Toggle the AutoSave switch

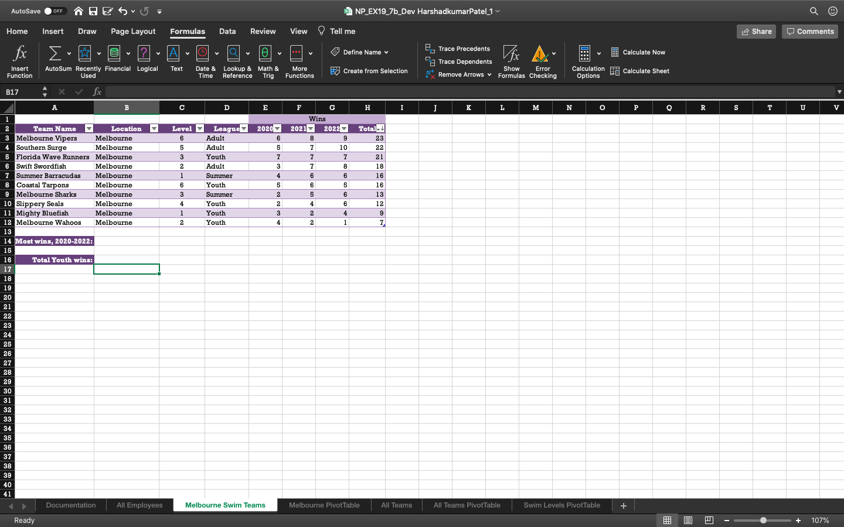(55, 11)
